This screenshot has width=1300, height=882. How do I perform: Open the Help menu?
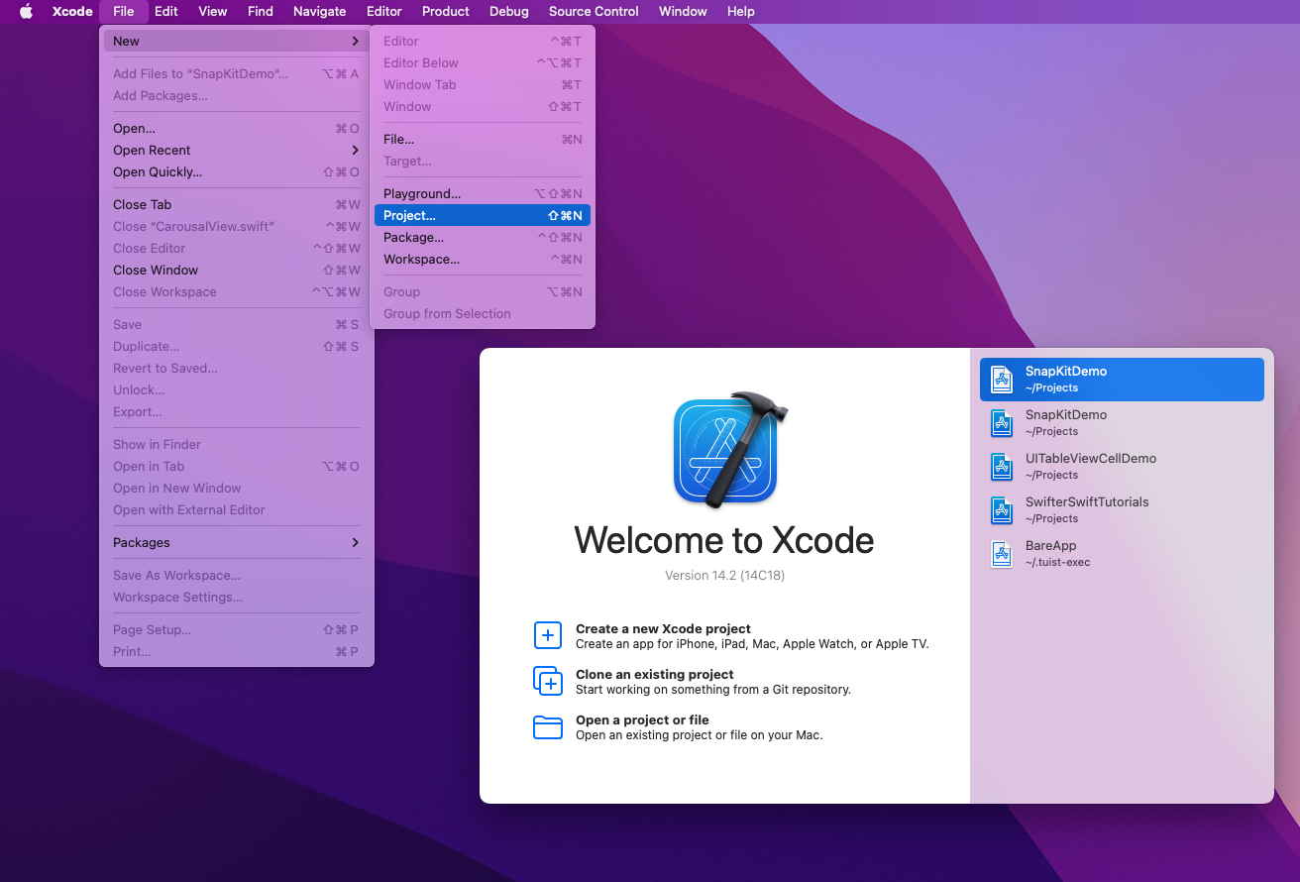pyautogui.click(x=741, y=12)
